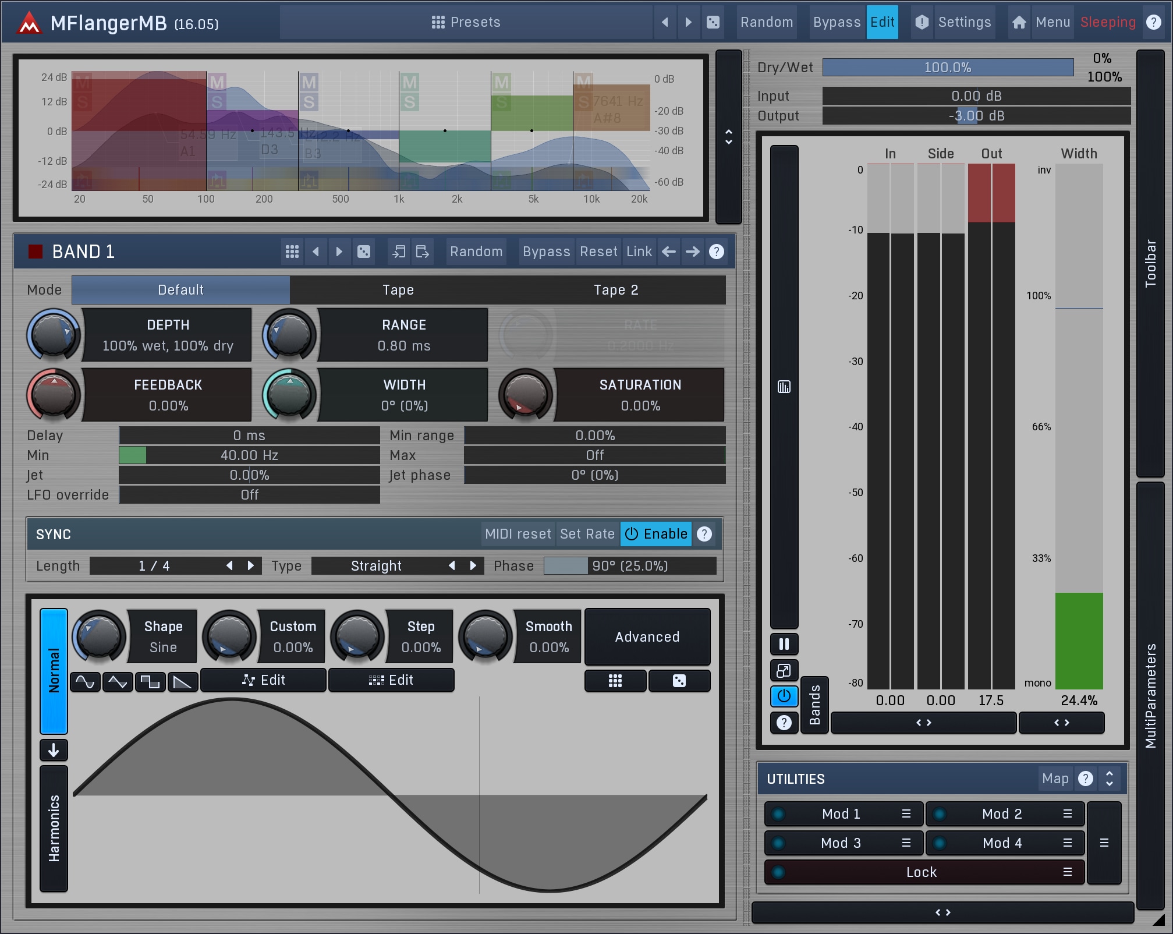Screen dimensions: 1173x934
Task: Invert the oscillator with down arrow button
Action: click(54, 750)
